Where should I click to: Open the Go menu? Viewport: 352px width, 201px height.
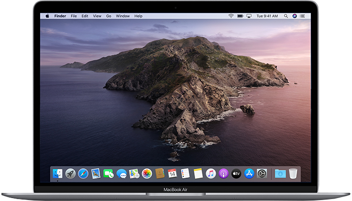coord(109,16)
